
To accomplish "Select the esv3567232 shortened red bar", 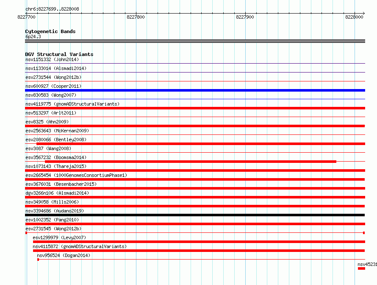I will click(191, 162).
